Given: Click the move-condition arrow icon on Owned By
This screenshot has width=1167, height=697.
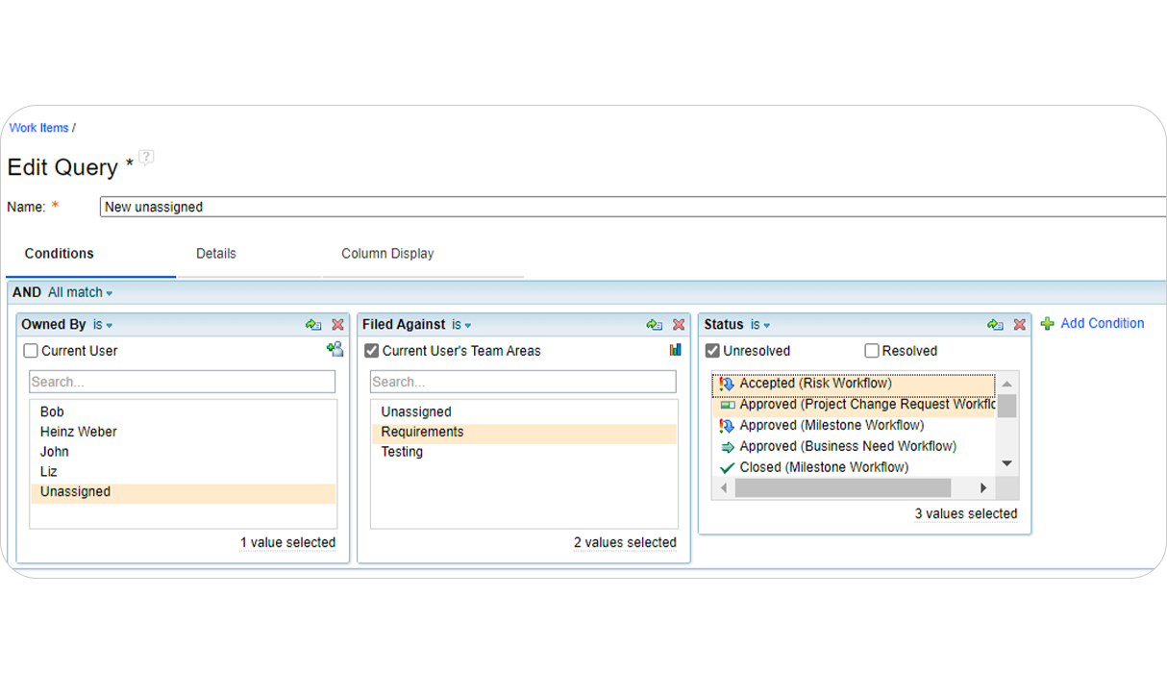Looking at the screenshot, I should click(315, 325).
